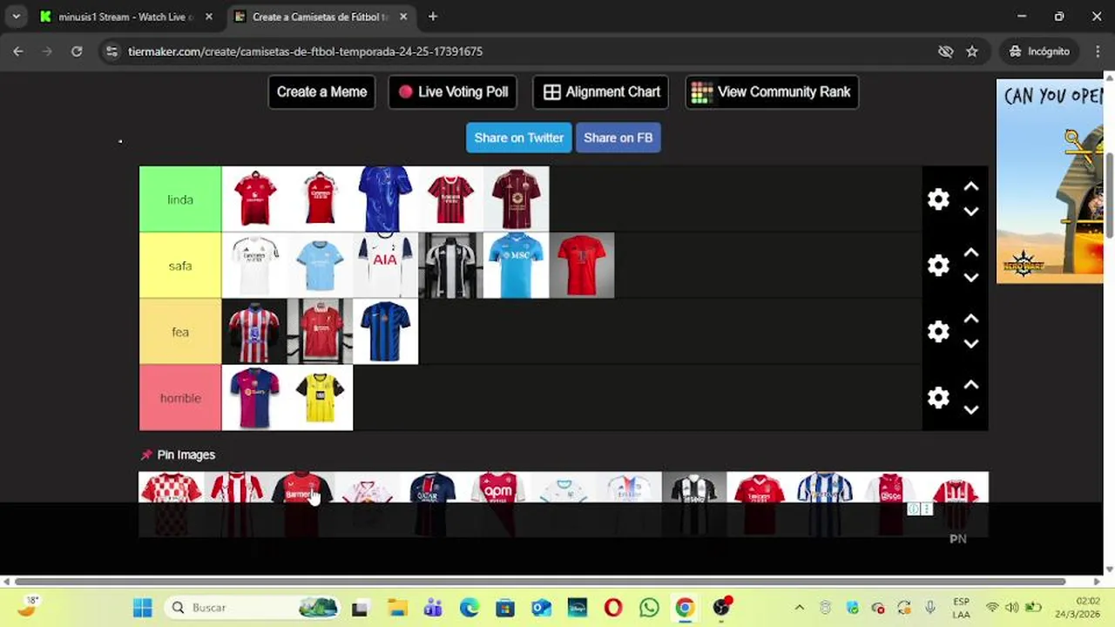Click the third-party cookies blocked eye icon
Viewport: 1115px width, 627px height.
[x=946, y=51]
